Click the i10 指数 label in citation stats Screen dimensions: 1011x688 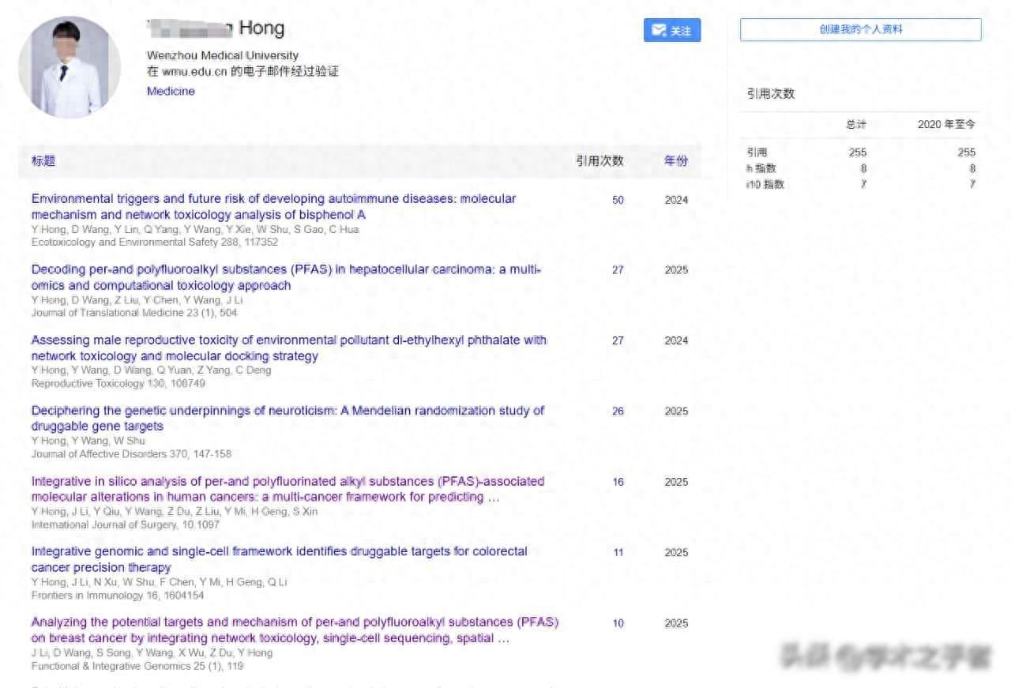[765, 185]
